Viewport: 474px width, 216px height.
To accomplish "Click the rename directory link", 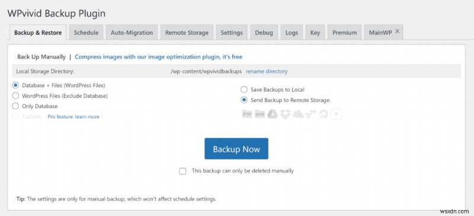I will click(267, 71).
